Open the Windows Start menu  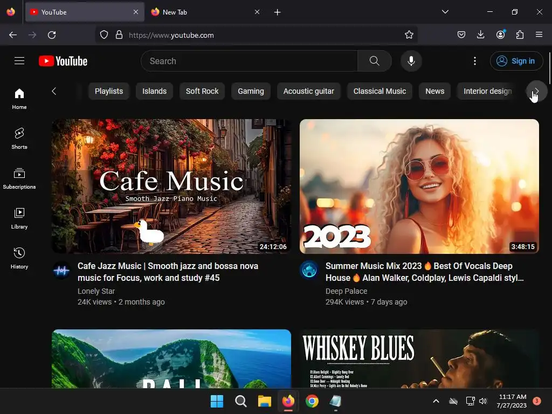pos(217,401)
